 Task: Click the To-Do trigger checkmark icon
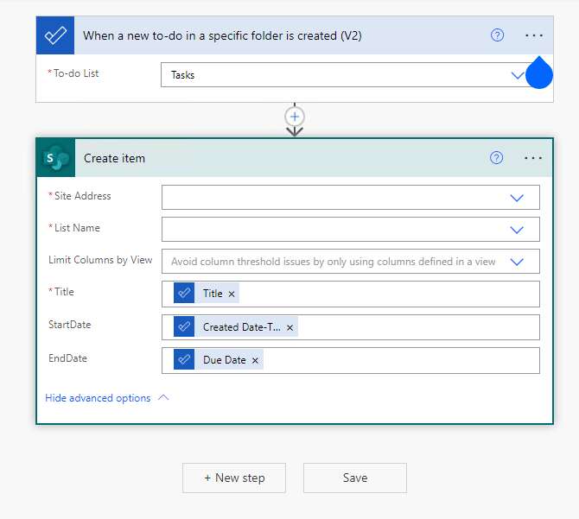click(x=55, y=35)
